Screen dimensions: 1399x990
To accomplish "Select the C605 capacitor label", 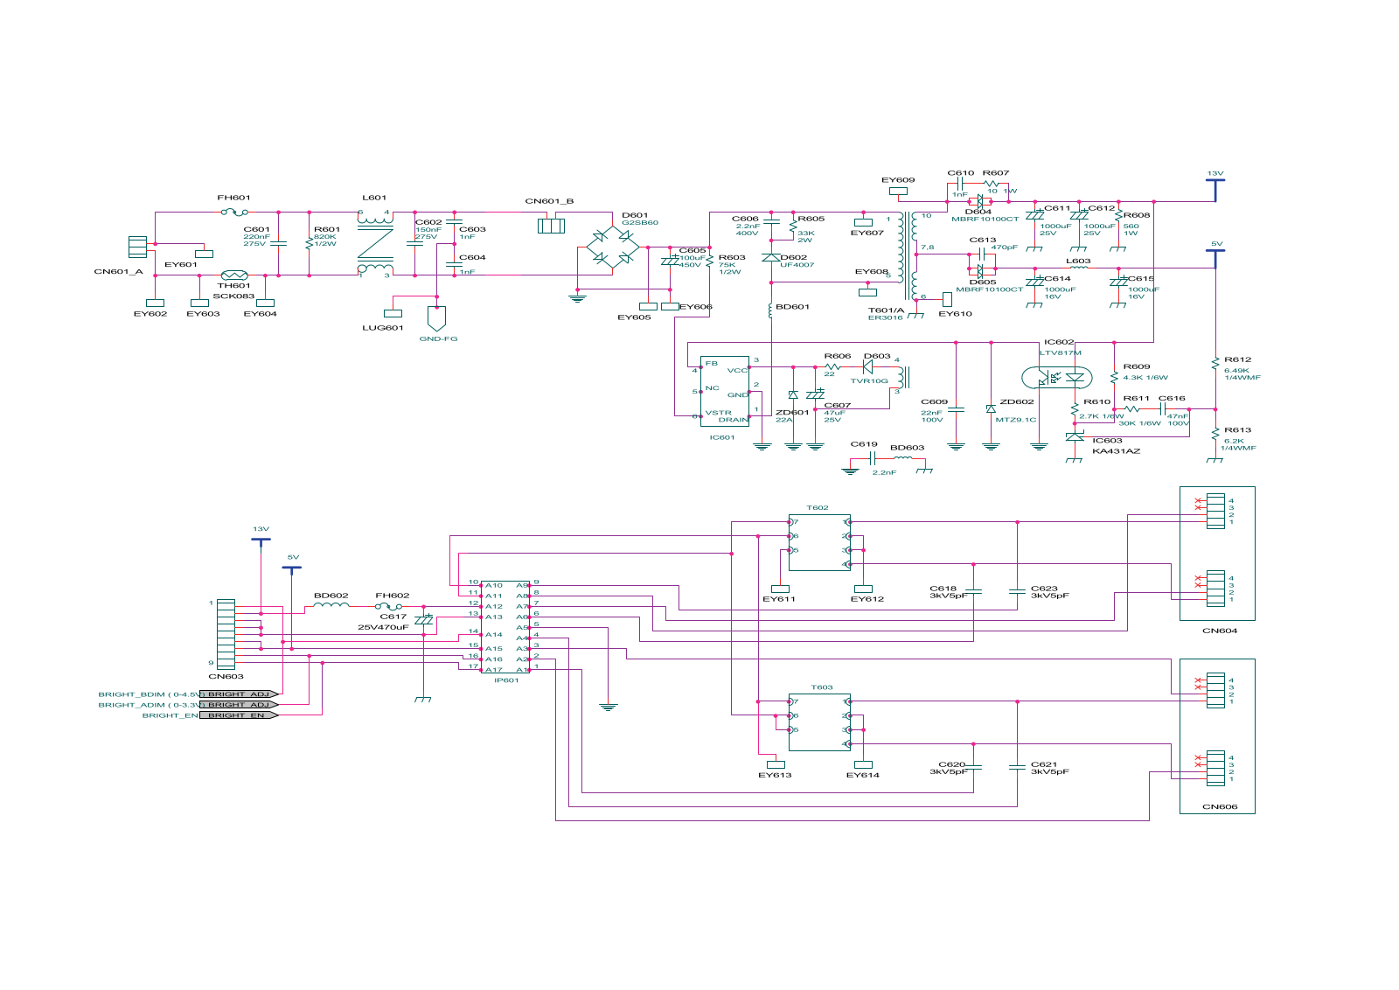I will point(693,250).
